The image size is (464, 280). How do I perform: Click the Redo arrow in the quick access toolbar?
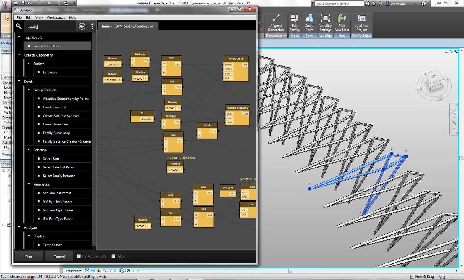(x=39, y=3)
